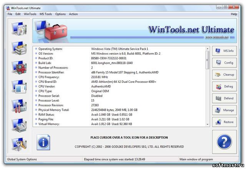This screenshot has height=169, width=246.
Task: Click the Main window of program status text
Action: pos(196,159)
